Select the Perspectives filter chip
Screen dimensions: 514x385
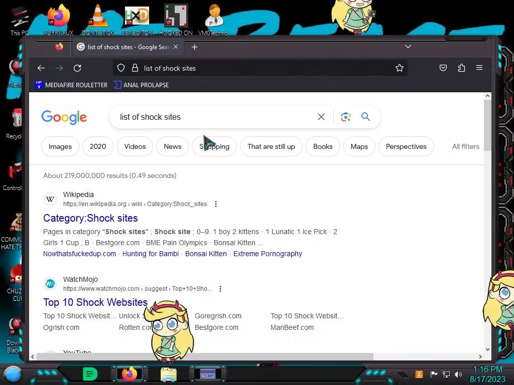(x=406, y=147)
